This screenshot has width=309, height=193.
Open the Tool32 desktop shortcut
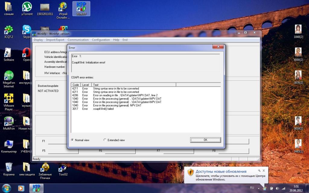(63, 169)
